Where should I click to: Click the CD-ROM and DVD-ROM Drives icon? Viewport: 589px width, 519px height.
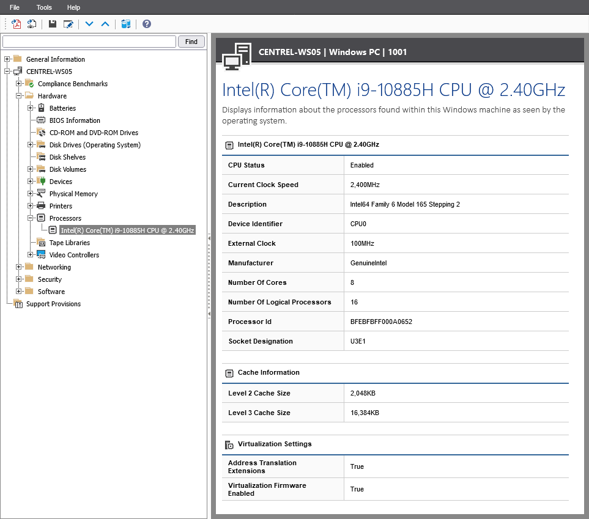(x=42, y=132)
